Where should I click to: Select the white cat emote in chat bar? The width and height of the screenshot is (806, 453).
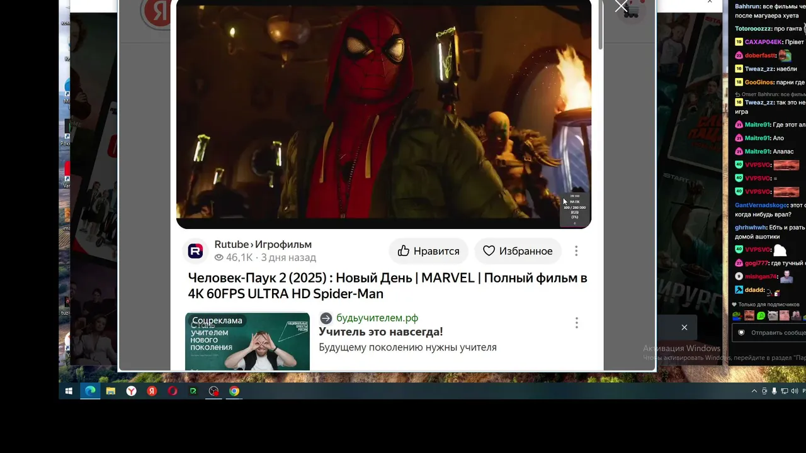[773, 316]
